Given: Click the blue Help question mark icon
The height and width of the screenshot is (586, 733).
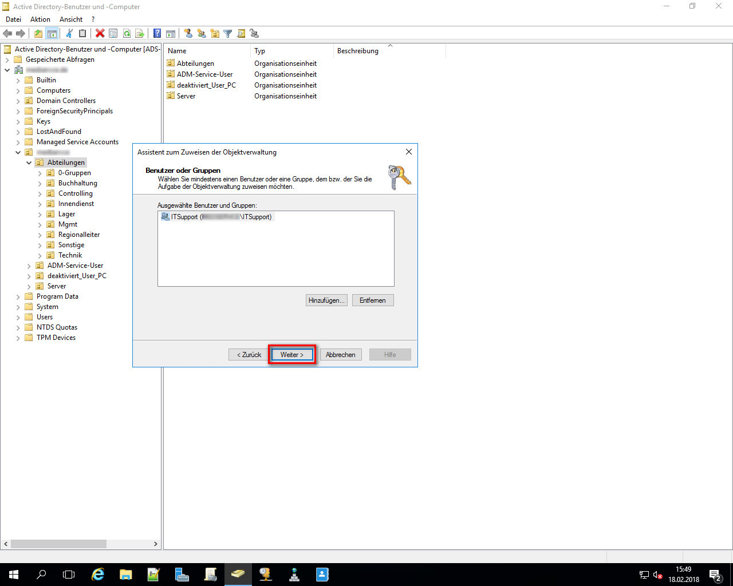Looking at the screenshot, I should click(x=157, y=34).
